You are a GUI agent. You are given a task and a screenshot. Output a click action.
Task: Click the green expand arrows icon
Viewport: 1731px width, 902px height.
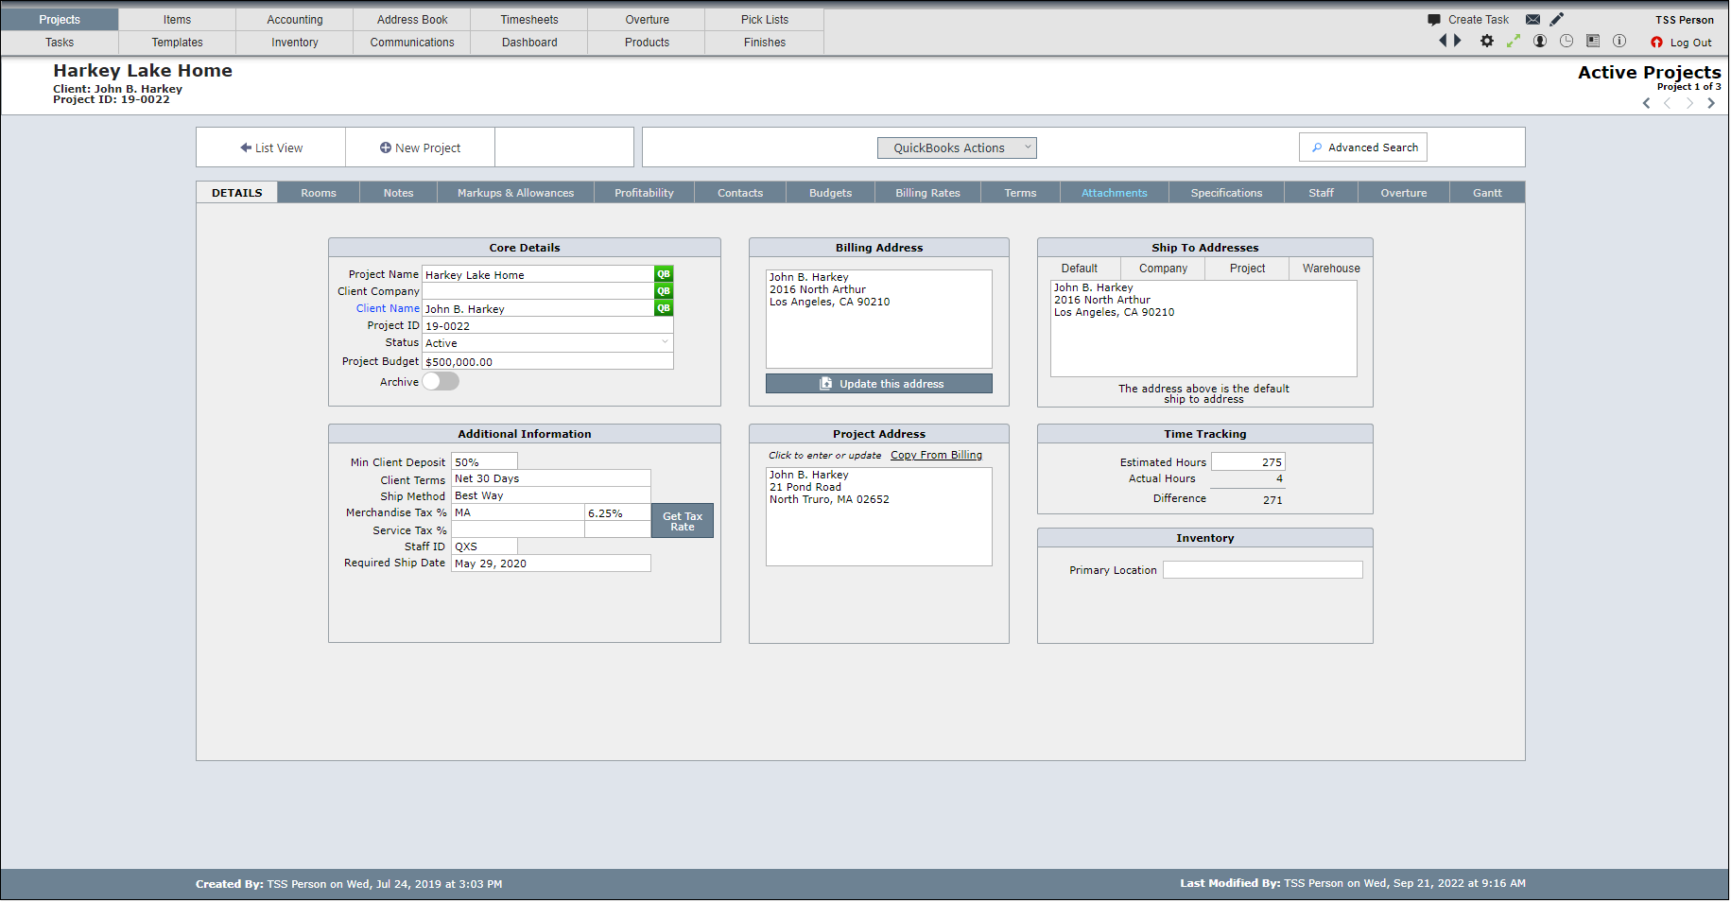pos(1514,41)
